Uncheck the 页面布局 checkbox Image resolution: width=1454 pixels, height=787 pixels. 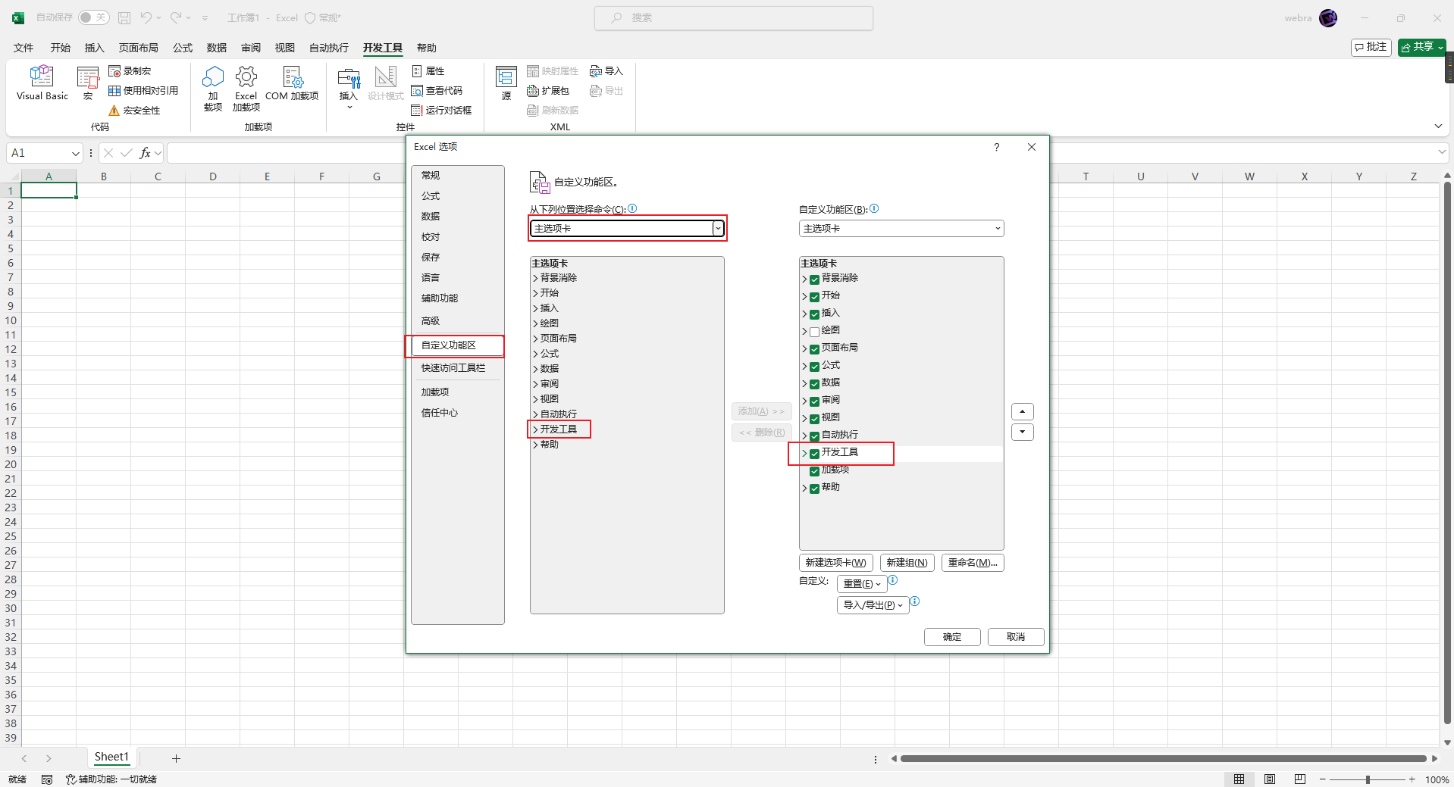(x=814, y=349)
